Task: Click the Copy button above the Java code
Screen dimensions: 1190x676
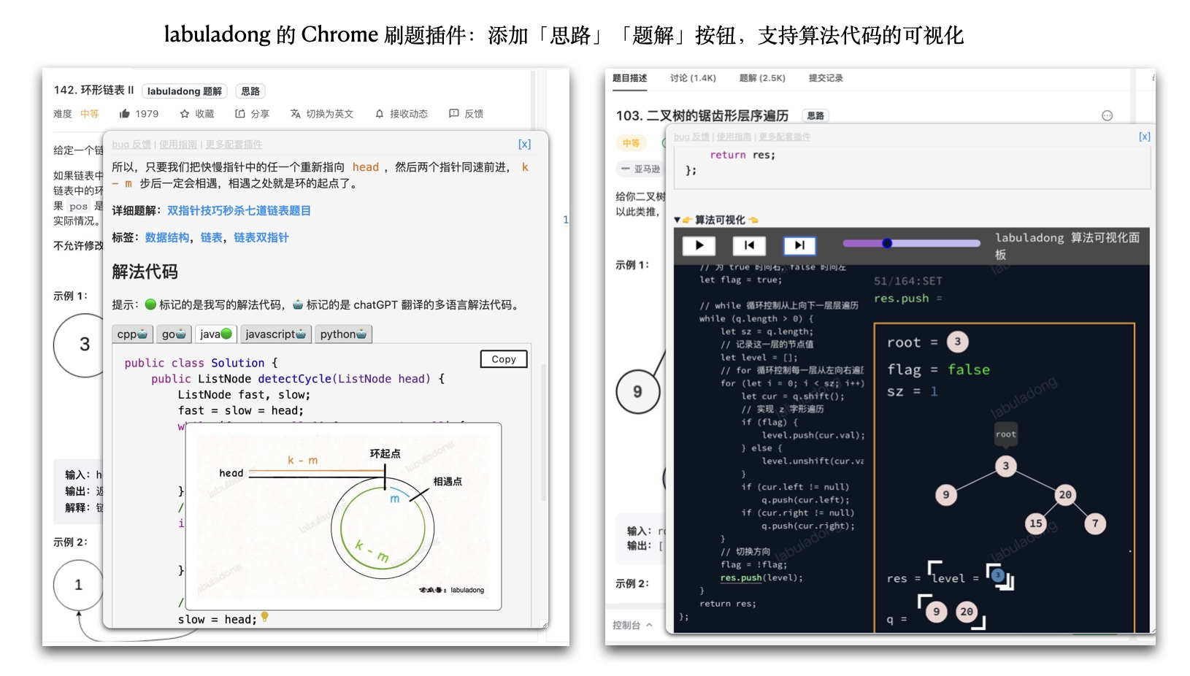Action: (x=502, y=359)
